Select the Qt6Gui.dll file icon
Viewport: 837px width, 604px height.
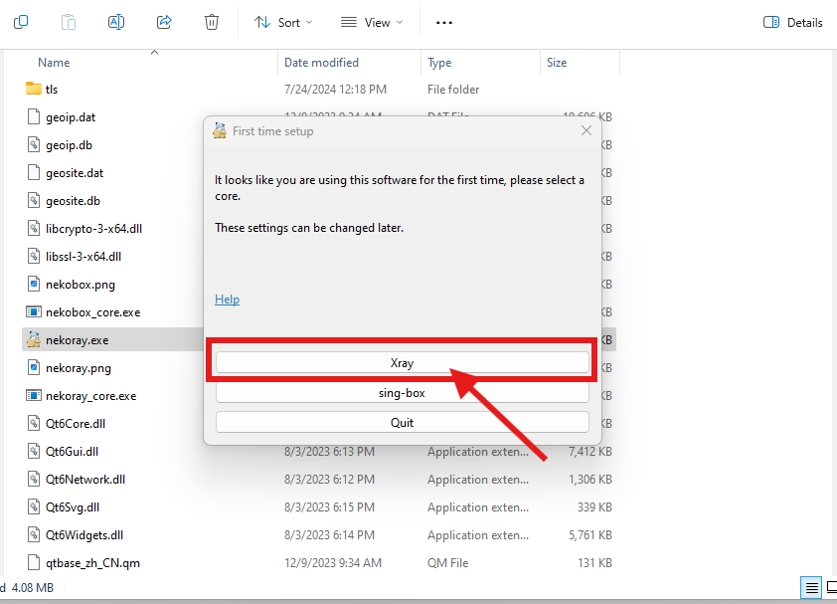pyautogui.click(x=34, y=451)
